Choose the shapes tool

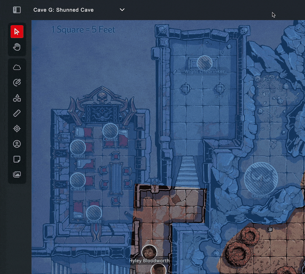(x=17, y=98)
